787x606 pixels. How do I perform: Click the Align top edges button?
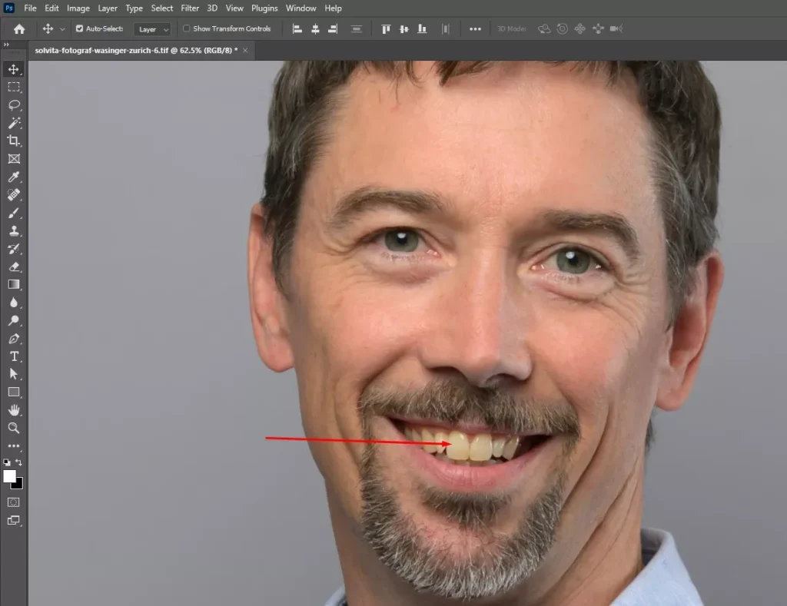pyautogui.click(x=385, y=28)
